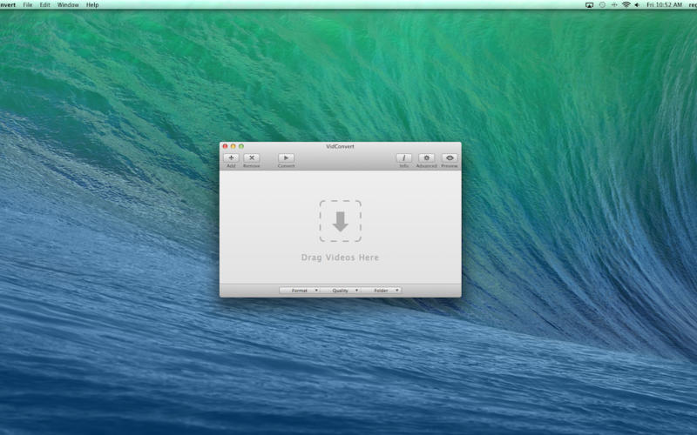Click the Add videos plus icon
697x435 pixels.
[231, 157]
